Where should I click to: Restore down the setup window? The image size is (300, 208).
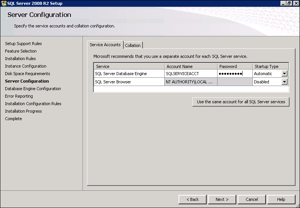289,3
